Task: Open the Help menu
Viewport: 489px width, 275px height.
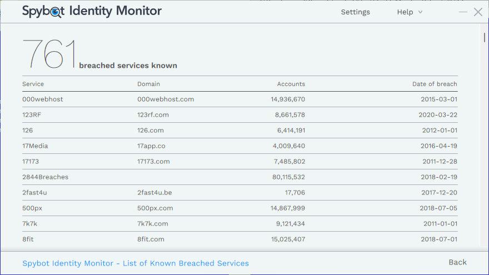Action: point(405,12)
